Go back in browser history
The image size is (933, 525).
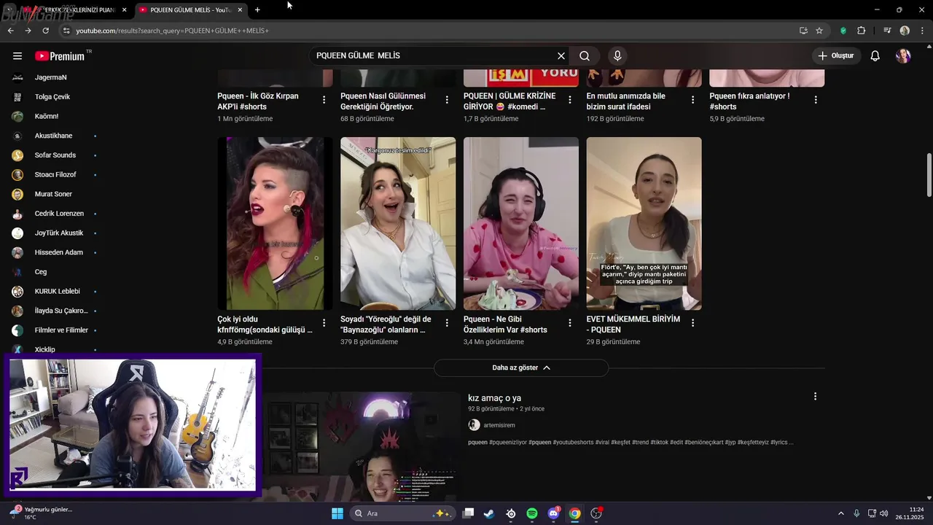pyautogui.click(x=10, y=31)
